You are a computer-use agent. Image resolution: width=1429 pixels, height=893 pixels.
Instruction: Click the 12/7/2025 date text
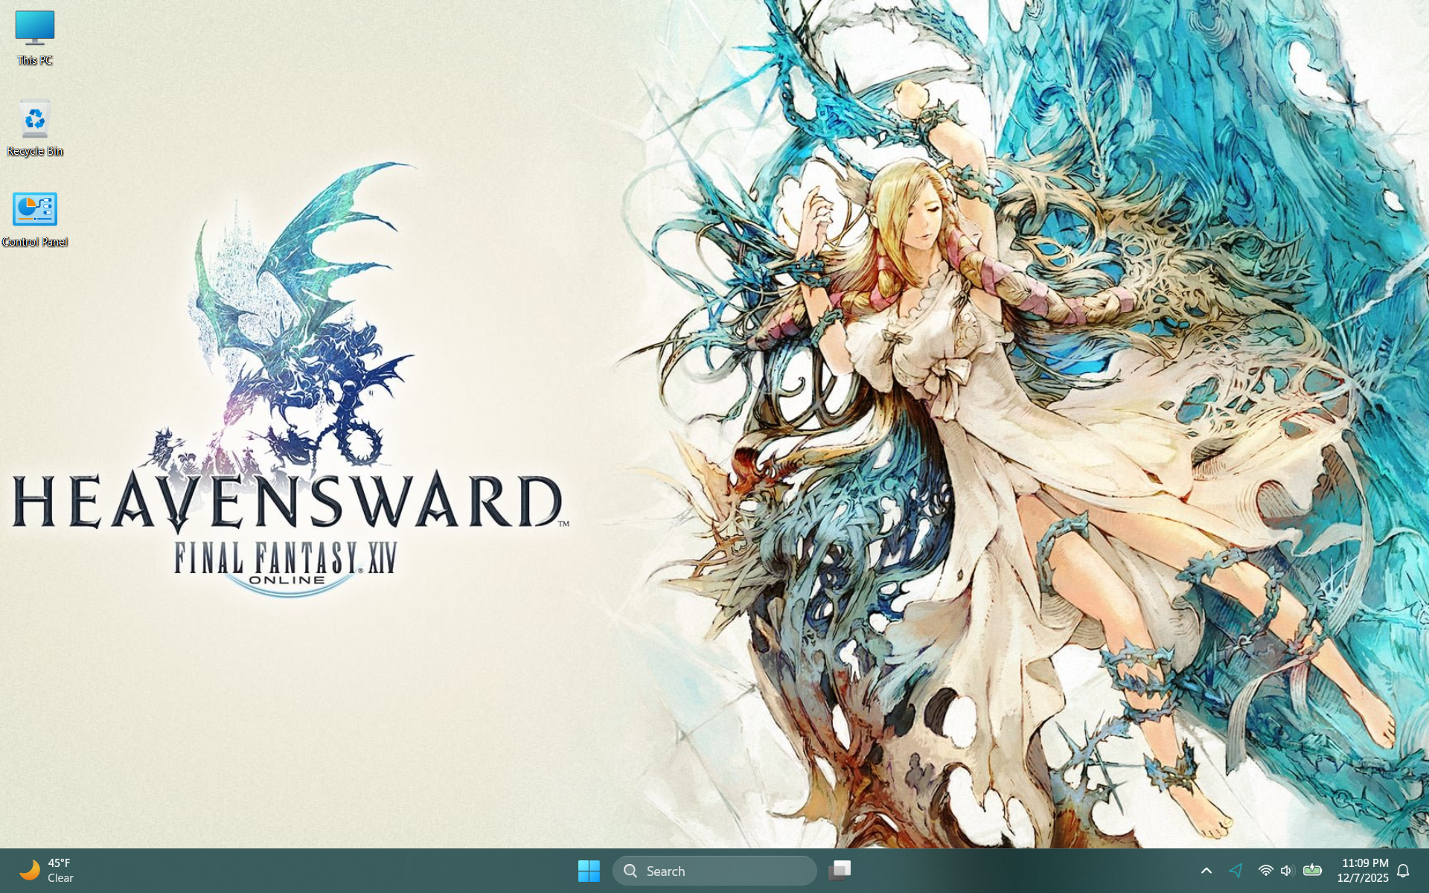[1362, 878]
